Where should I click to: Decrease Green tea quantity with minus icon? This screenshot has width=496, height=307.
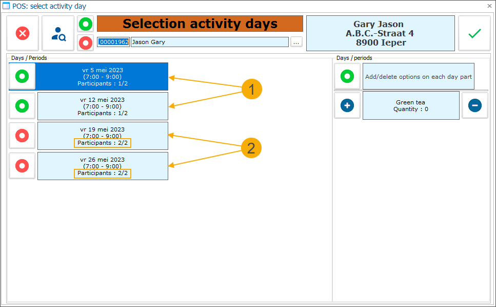coord(474,105)
